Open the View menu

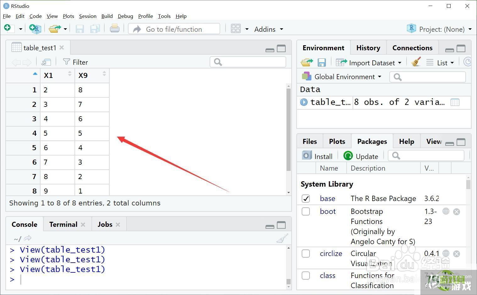(x=52, y=16)
